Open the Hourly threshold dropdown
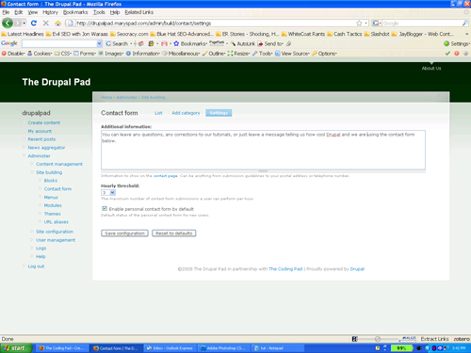Viewport: 471px width, 353px height. [x=108, y=192]
